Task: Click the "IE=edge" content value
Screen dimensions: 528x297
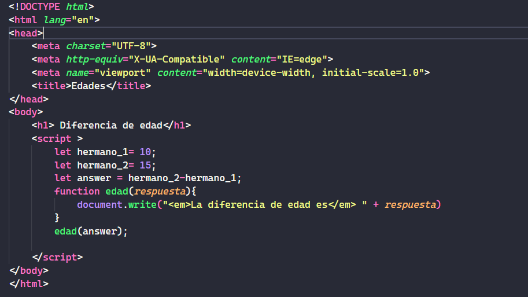Action: click(x=302, y=59)
